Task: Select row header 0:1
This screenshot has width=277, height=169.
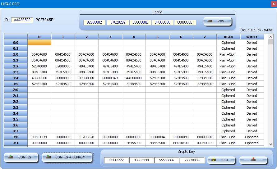Action: (16, 48)
